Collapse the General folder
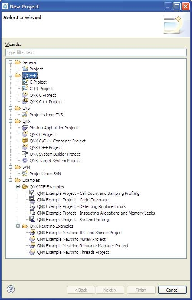The image size is (192, 300). tap(11, 62)
